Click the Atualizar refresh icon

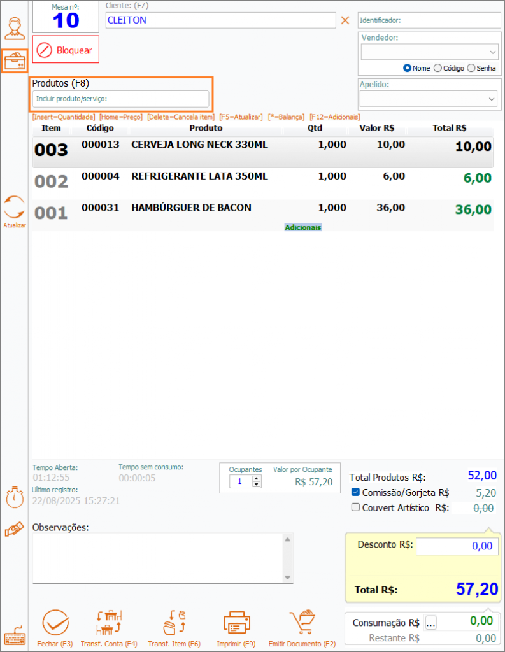(14, 208)
